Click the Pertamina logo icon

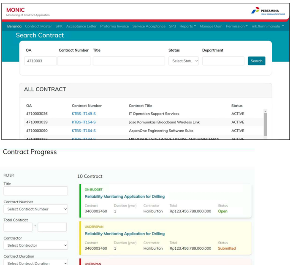tap(255, 11)
